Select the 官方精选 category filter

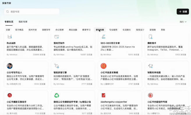pos(19,30)
